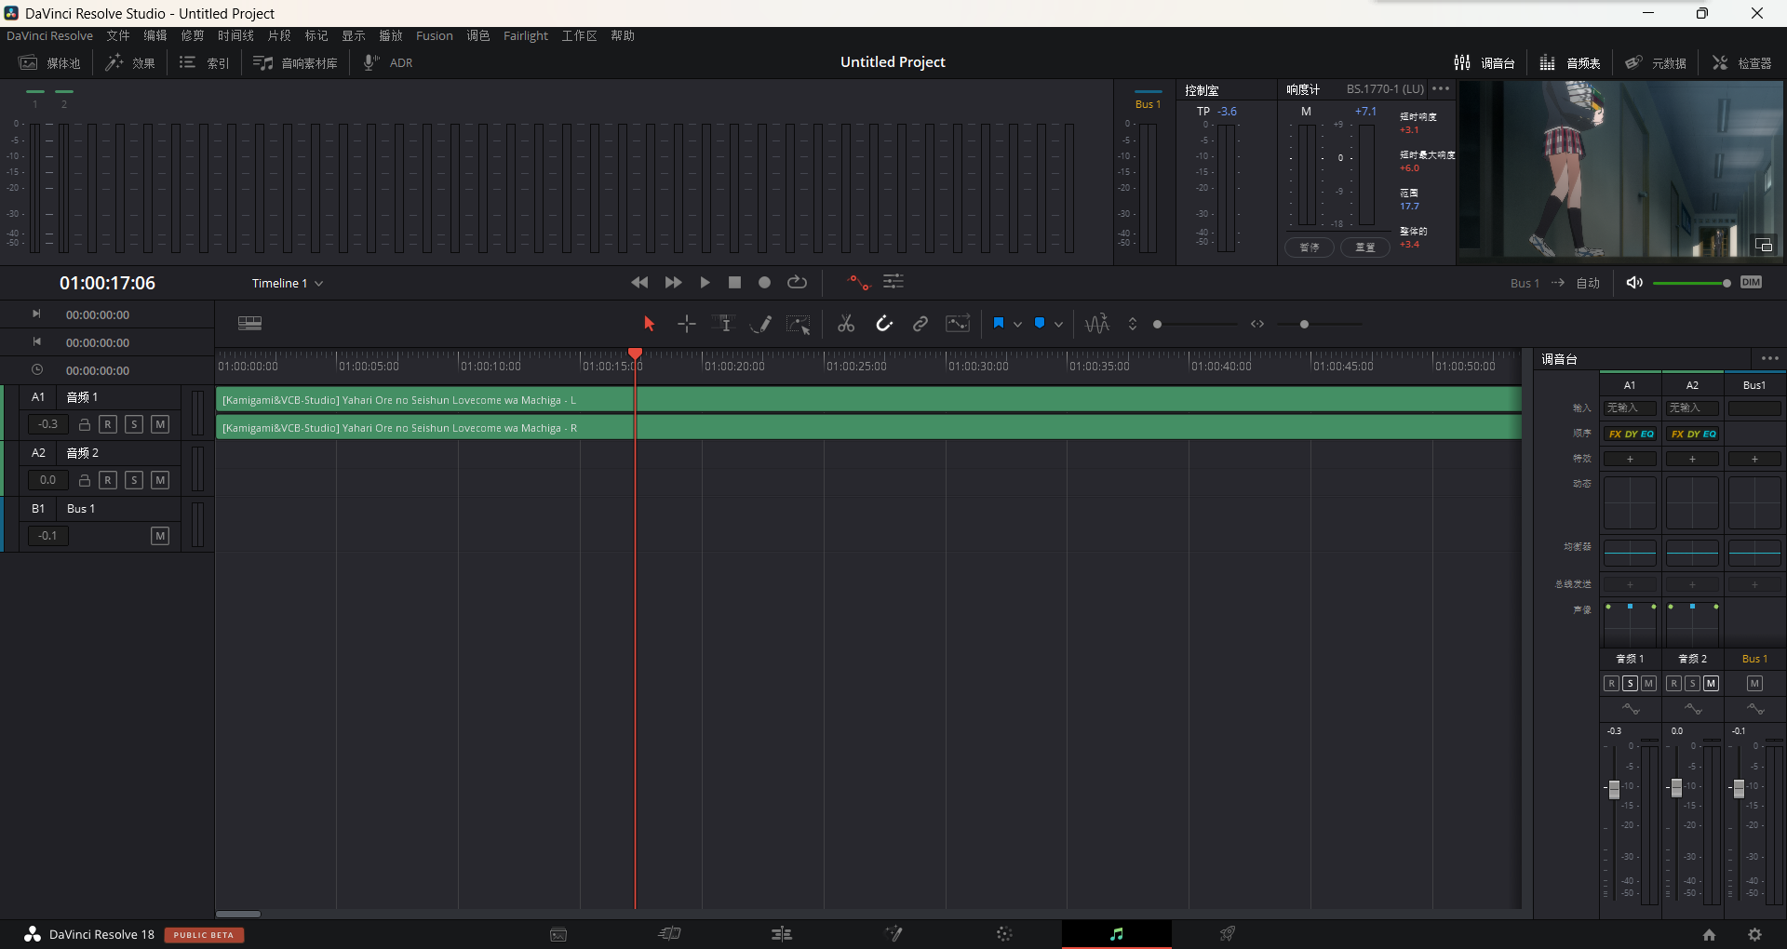Open the 编辑 menu
Screen dimensions: 1787x949
155,36
